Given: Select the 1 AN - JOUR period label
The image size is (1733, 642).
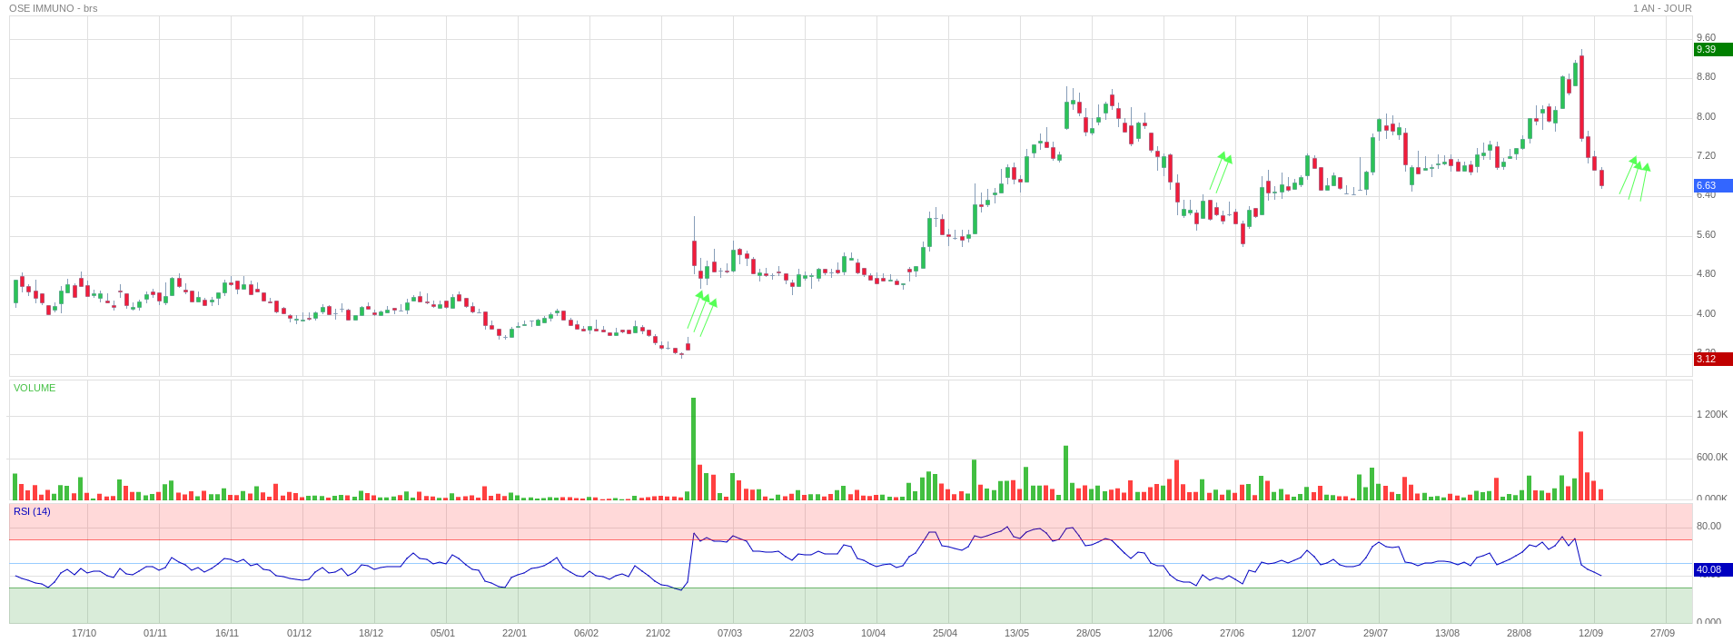Looking at the screenshot, I should [x=1662, y=8].
